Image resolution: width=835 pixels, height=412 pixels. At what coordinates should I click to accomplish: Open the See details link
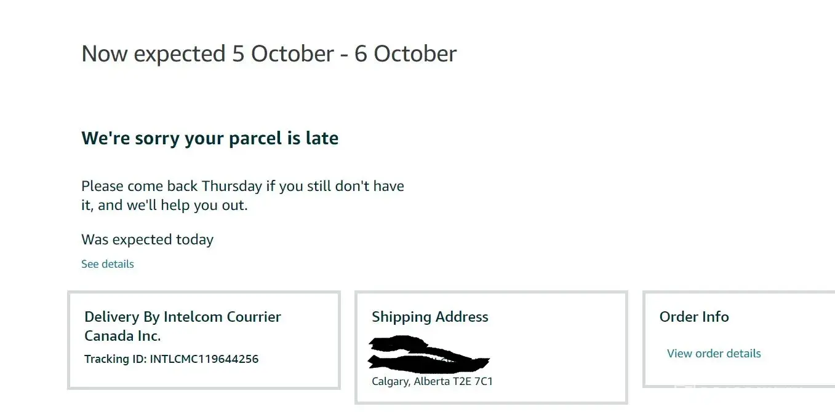tap(108, 264)
